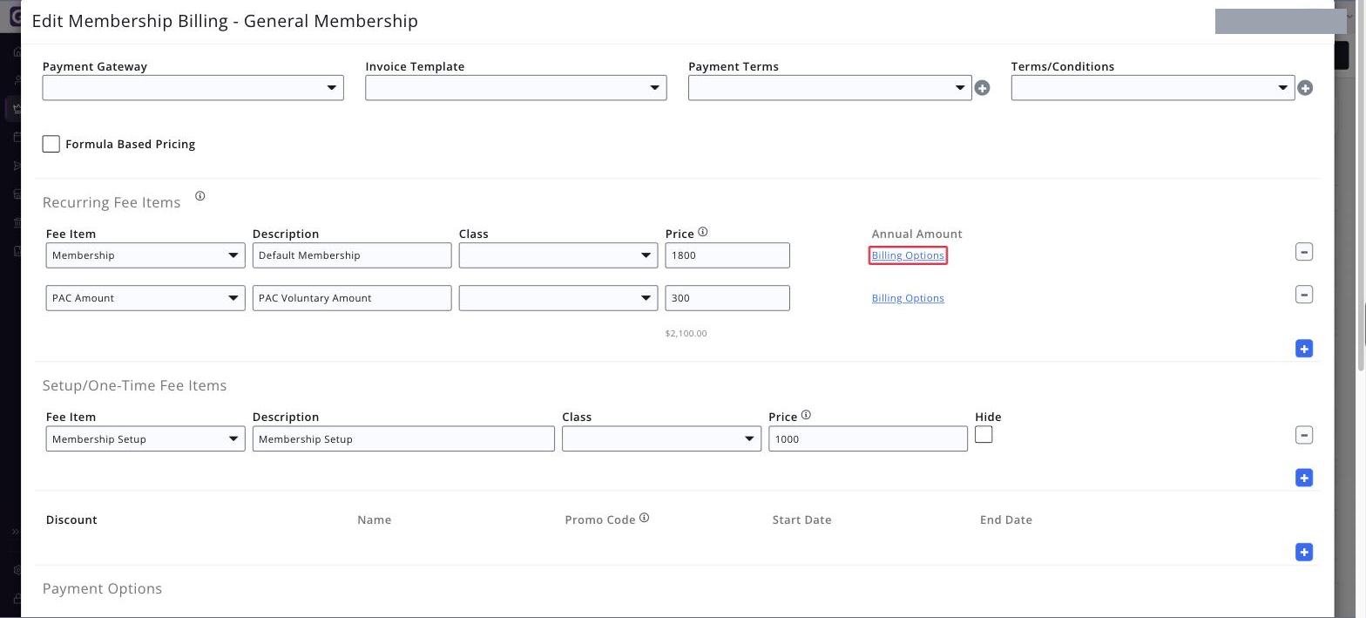Image resolution: width=1366 pixels, height=618 pixels.
Task: Click the Formula Based Pricing label
Action: pos(131,144)
